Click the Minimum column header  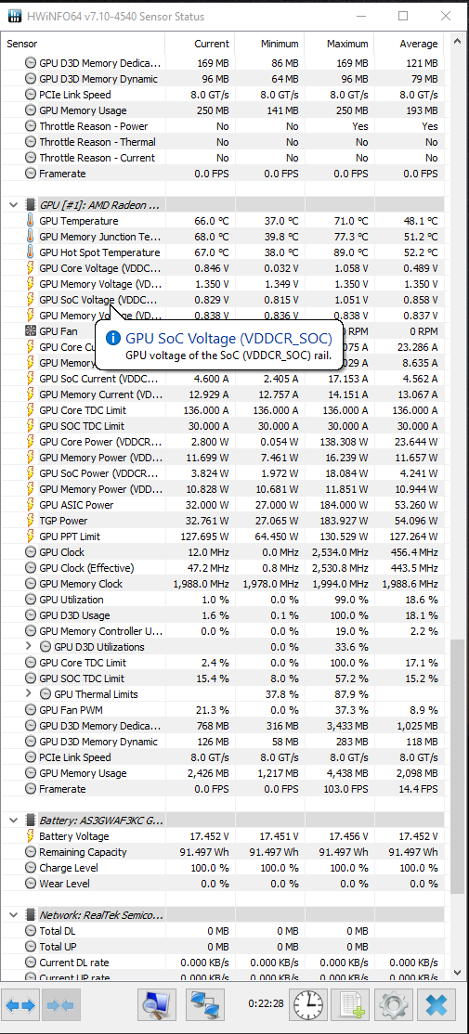point(269,44)
